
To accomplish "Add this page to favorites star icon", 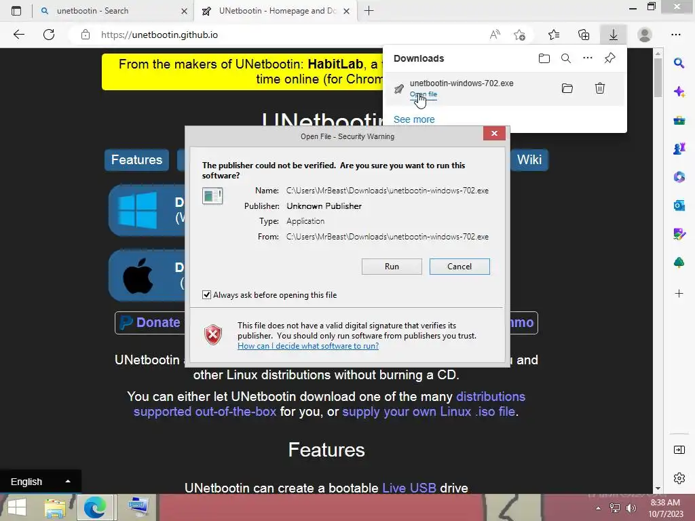I will click(519, 35).
